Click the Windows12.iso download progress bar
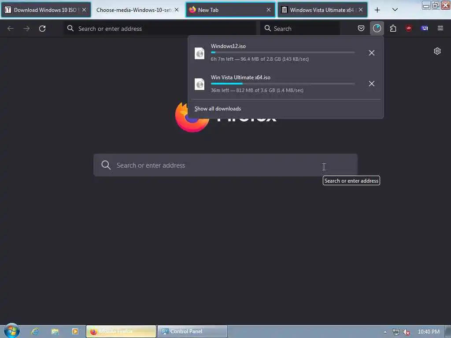Screen dimensions: 451x338 pyautogui.click(x=283, y=52)
